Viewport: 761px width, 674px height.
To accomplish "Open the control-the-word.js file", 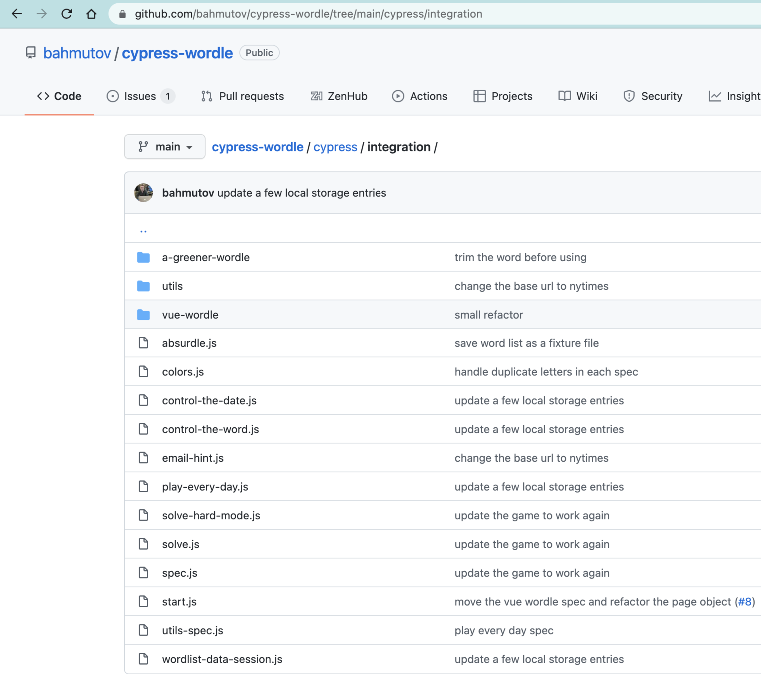I will click(x=210, y=429).
